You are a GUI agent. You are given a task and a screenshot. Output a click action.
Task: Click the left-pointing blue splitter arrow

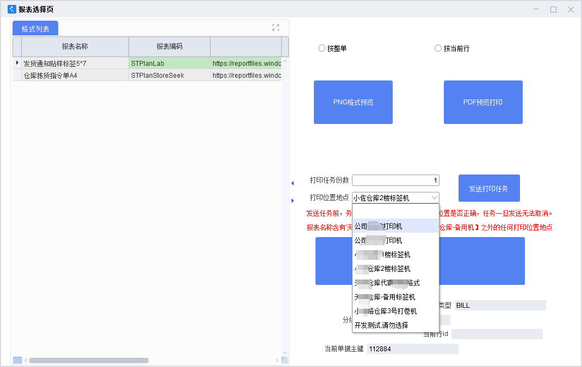(x=293, y=183)
